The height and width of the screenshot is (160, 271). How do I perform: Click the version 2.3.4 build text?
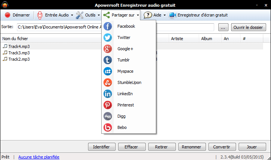coord(242,157)
